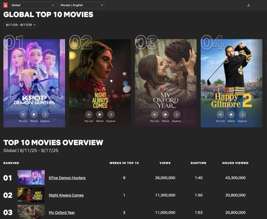Select the Night Always Comes poster card
This screenshot has width=267, height=219.
click(100, 83)
